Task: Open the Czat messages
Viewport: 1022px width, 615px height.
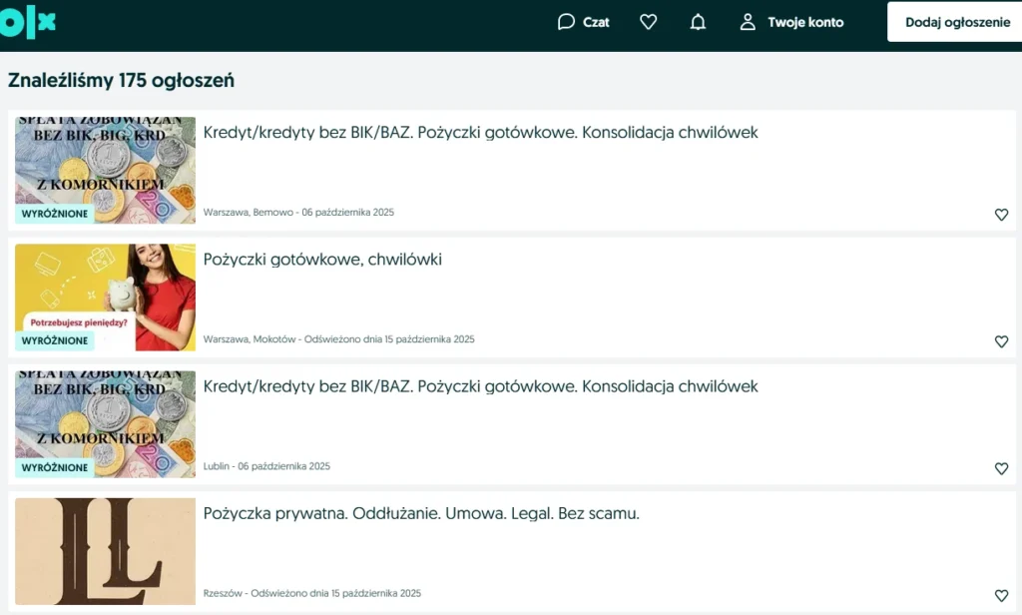Action: click(584, 22)
